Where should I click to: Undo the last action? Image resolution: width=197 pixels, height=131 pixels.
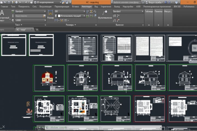tap(20, 2)
